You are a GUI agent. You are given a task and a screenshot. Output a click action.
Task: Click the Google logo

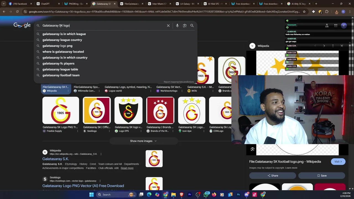coord(22,25)
